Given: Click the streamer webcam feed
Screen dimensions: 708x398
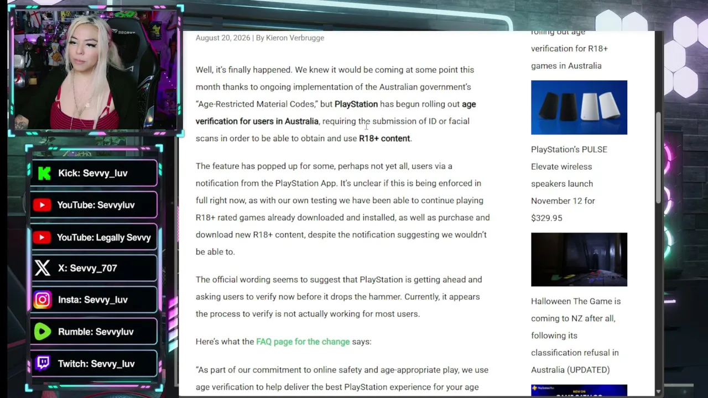Looking at the screenshot, I should pyautogui.click(x=95, y=70).
